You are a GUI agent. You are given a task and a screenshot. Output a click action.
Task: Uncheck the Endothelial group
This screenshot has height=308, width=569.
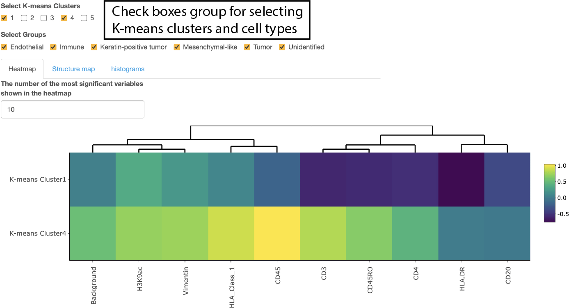point(4,47)
